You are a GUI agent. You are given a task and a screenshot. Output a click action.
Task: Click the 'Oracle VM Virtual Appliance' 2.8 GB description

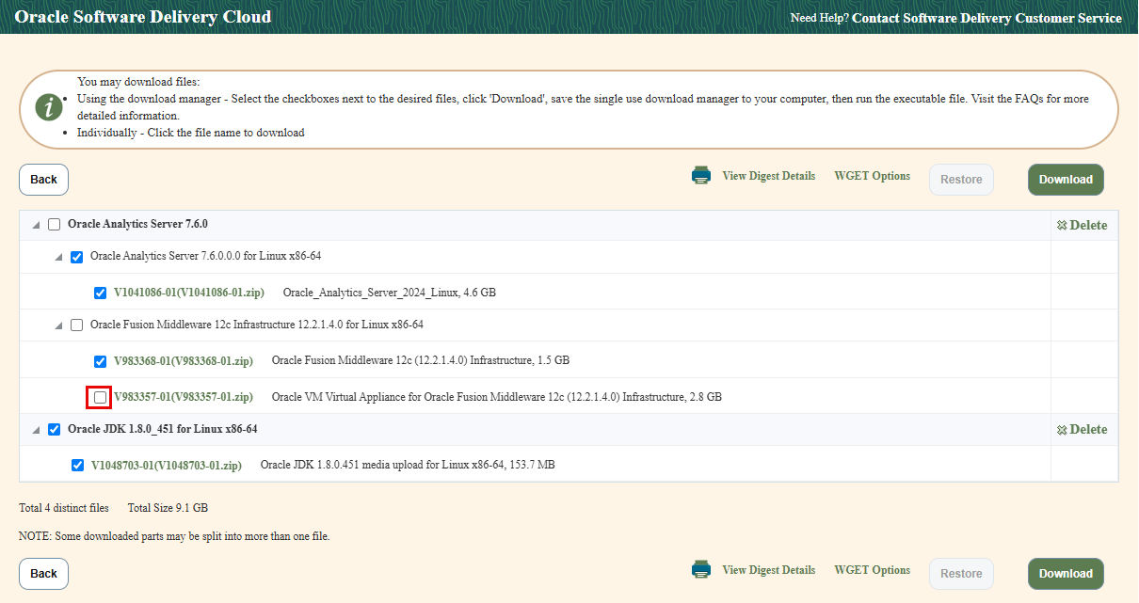[497, 397]
